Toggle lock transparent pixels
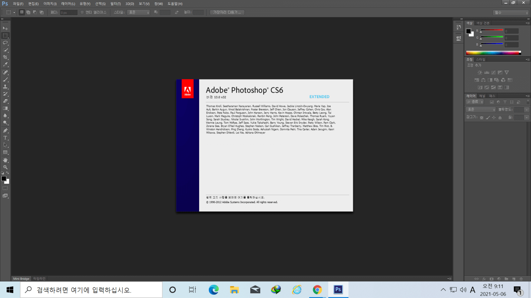 (x=482, y=118)
